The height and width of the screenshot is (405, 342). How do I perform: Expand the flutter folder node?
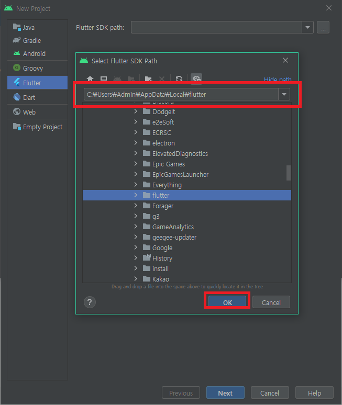[x=136, y=195]
